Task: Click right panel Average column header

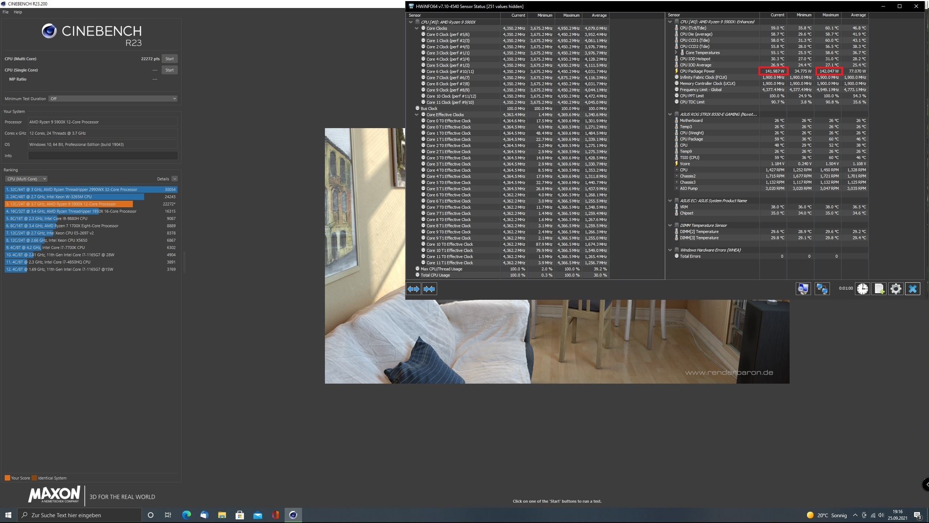Action: click(855, 15)
